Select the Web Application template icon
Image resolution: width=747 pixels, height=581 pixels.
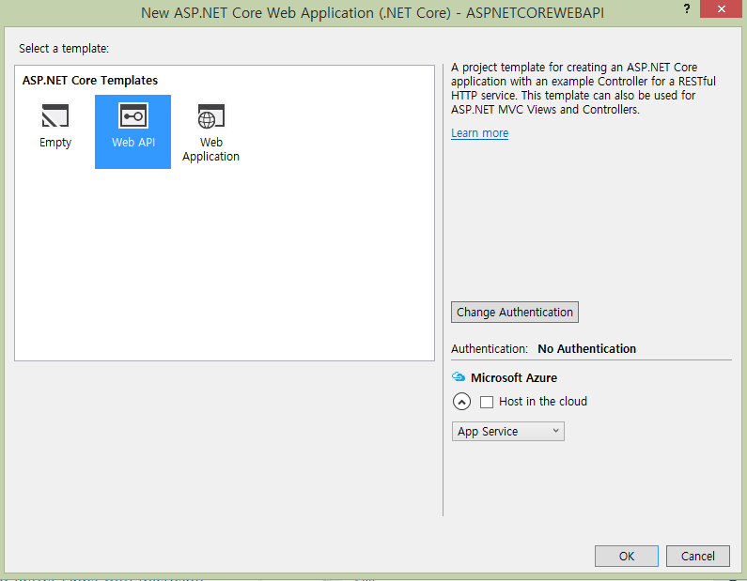pos(210,116)
